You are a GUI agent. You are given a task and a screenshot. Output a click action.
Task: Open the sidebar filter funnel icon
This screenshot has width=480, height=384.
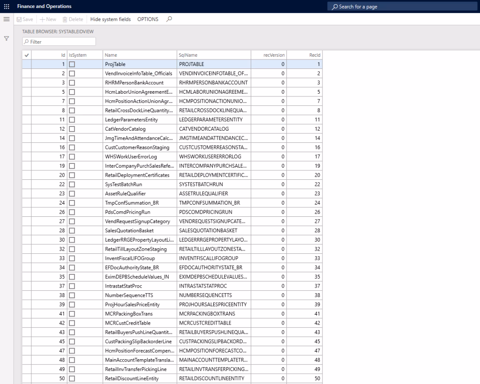pyautogui.click(x=6, y=38)
